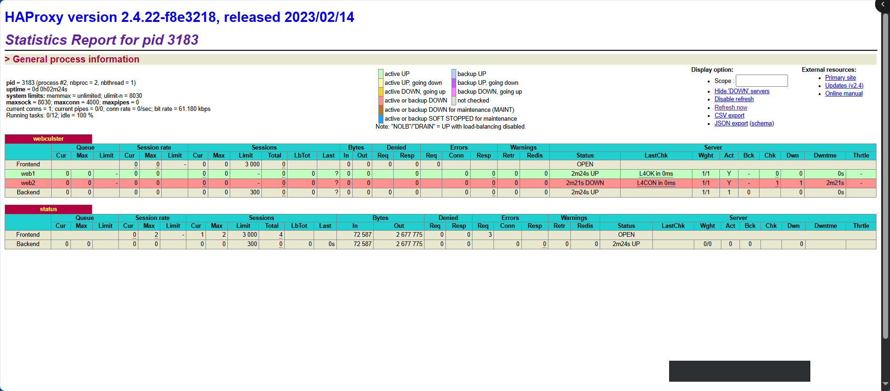Click the active UP, going down swatch
This screenshot has width=890, height=391.
click(381, 83)
